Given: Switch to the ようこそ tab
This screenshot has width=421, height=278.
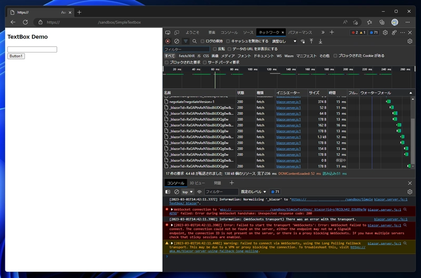Looking at the screenshot, I should coord(192,33).
